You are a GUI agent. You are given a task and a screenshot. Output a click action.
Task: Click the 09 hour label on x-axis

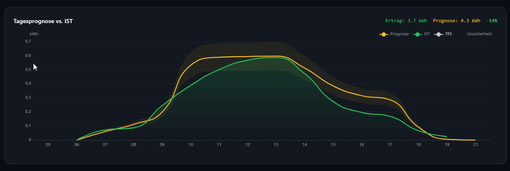162,145
